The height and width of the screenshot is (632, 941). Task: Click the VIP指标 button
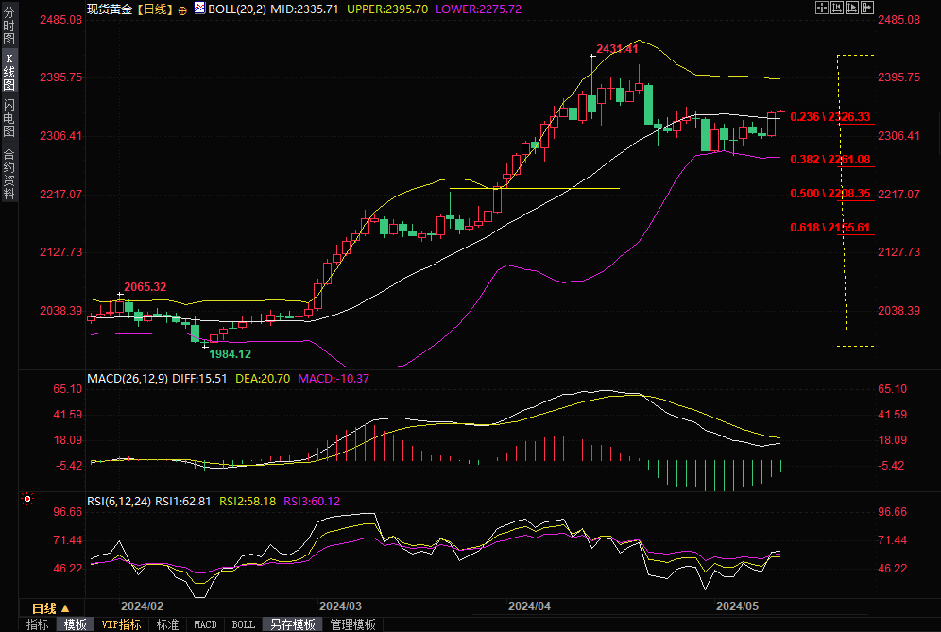(122, 624)
